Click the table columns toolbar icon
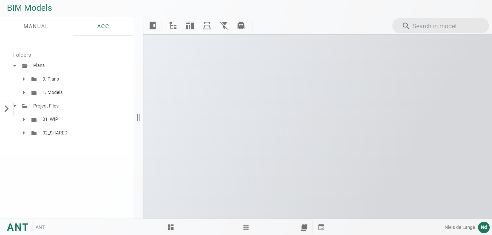This screenshot has height=235, width=492. point(190,26)
